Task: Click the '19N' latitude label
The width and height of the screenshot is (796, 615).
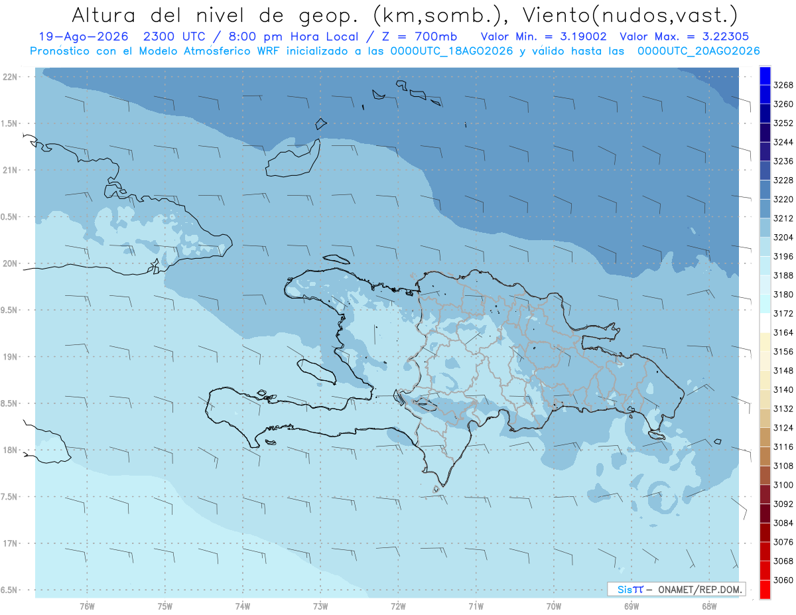Action: [x=11, y=357]
